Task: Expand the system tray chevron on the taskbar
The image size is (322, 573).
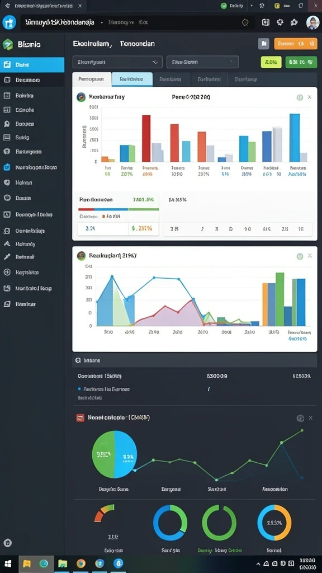Action: coord(258,564)
